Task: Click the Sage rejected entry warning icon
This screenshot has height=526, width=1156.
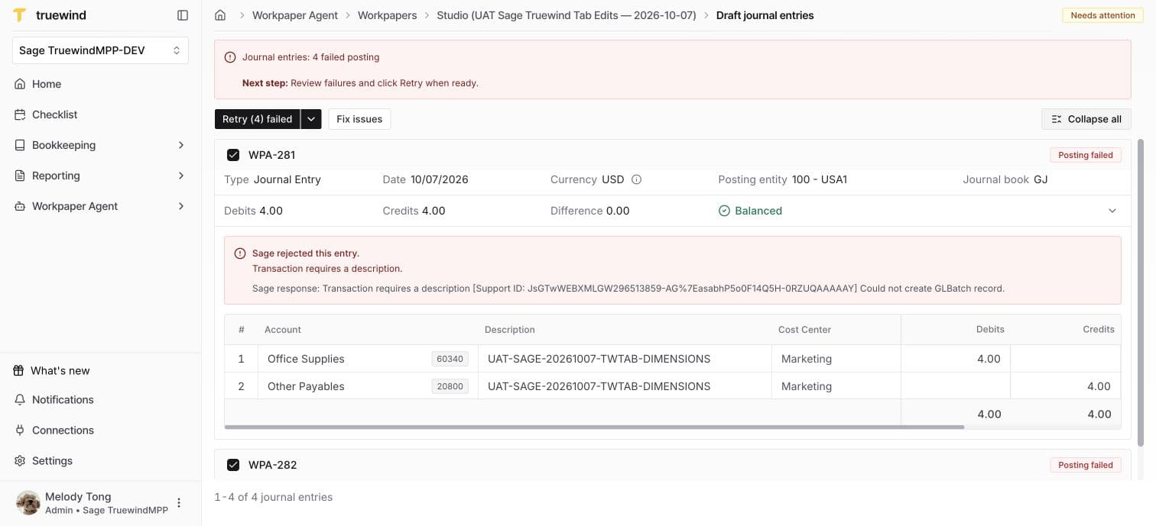Action: click(240, 253)
